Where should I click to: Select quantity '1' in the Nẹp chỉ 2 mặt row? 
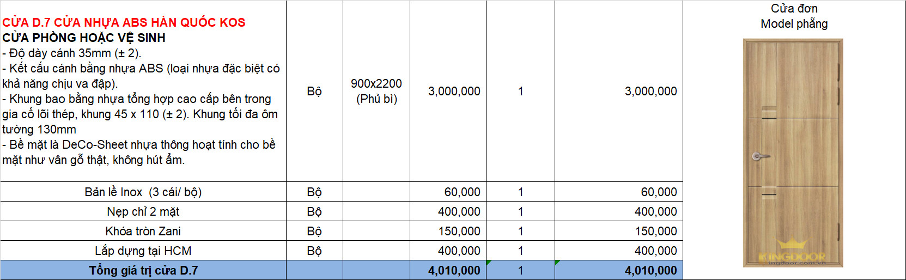pyautogui.click(x=520, y=211)
